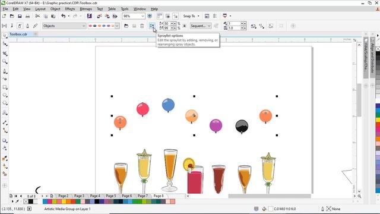
Task: Go to first page navigation button
Action: click(x=16, y=196)
